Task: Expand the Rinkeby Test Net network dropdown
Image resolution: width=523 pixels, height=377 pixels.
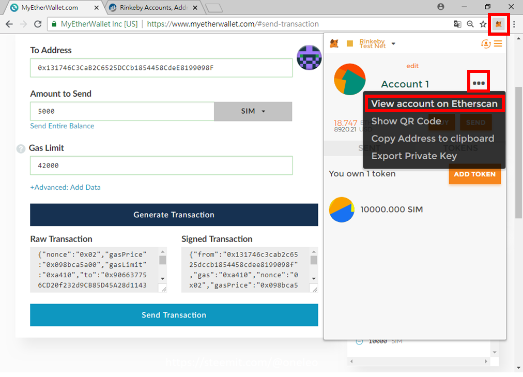Action: [x=394, y=44]
